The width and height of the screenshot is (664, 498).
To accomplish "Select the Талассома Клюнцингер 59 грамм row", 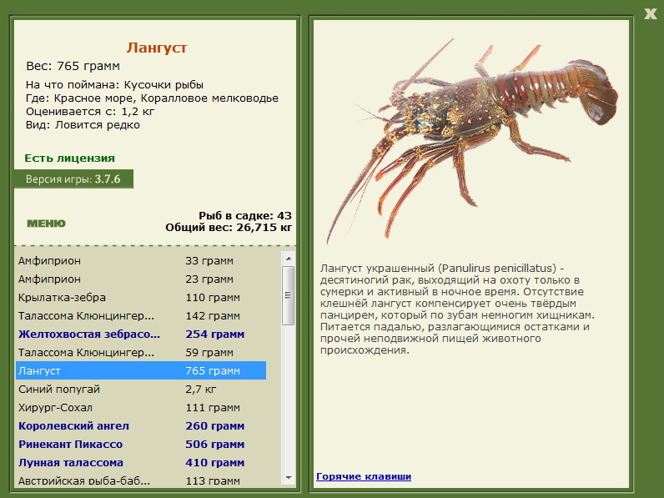I will pos(141,352).
